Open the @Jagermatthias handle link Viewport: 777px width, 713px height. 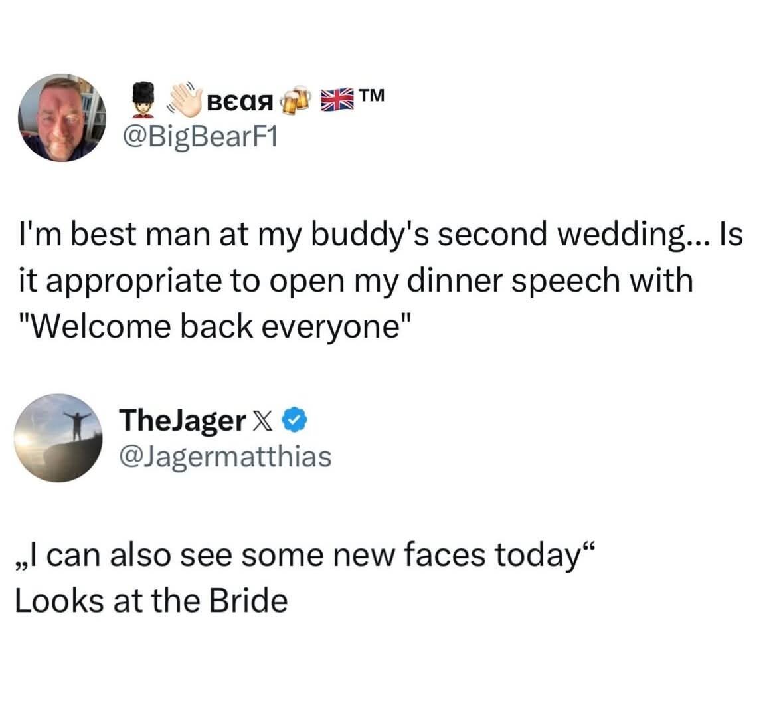pos(224,456)
